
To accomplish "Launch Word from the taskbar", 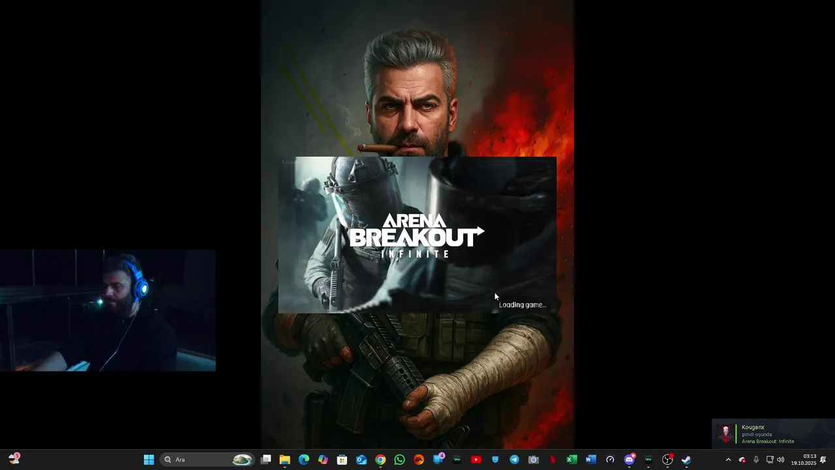I will pos(591,460).
